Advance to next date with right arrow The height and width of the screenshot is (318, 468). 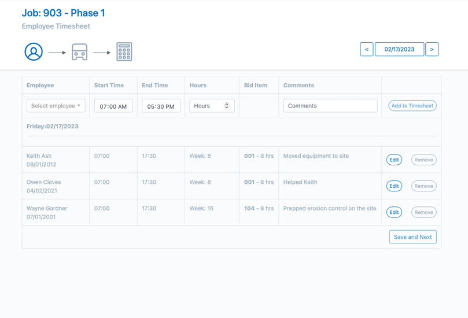(x=432, y=49)
